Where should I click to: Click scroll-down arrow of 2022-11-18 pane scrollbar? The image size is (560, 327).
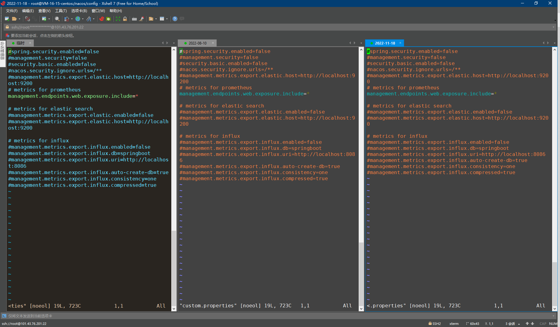point(555,309)
